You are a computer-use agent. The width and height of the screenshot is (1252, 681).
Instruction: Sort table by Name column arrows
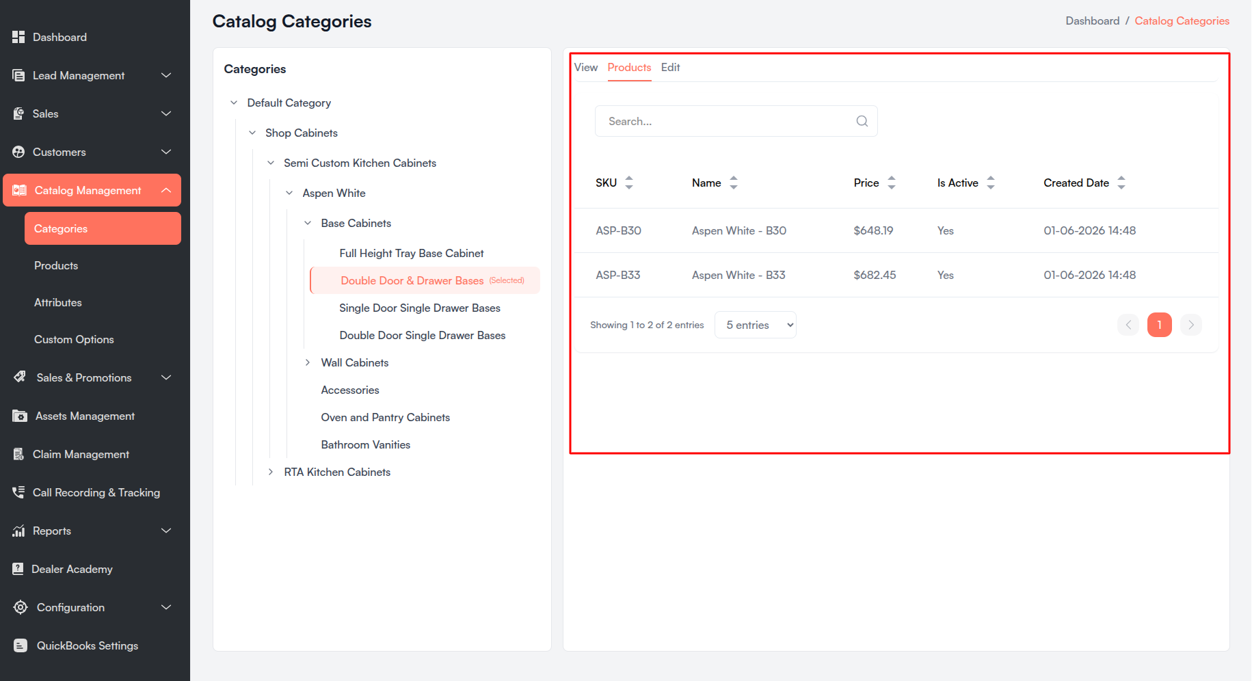point(734,183)
